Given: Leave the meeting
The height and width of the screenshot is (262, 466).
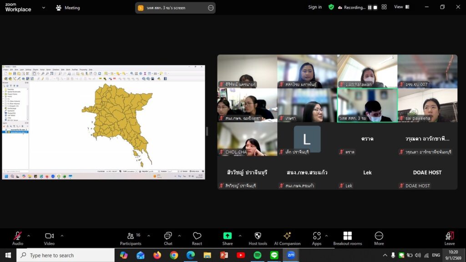Looking at the screenshot, I should pos(449,238).
